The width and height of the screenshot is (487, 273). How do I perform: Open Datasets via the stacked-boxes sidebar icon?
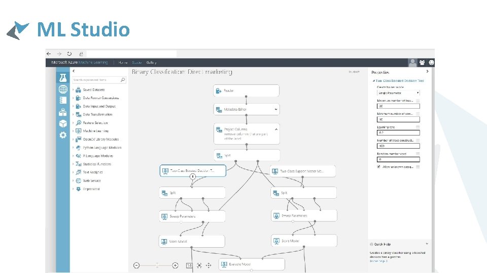tap(63, 112)
